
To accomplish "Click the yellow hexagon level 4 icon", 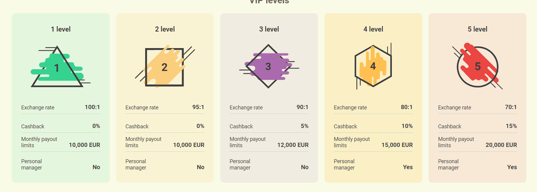I will 373,66.
